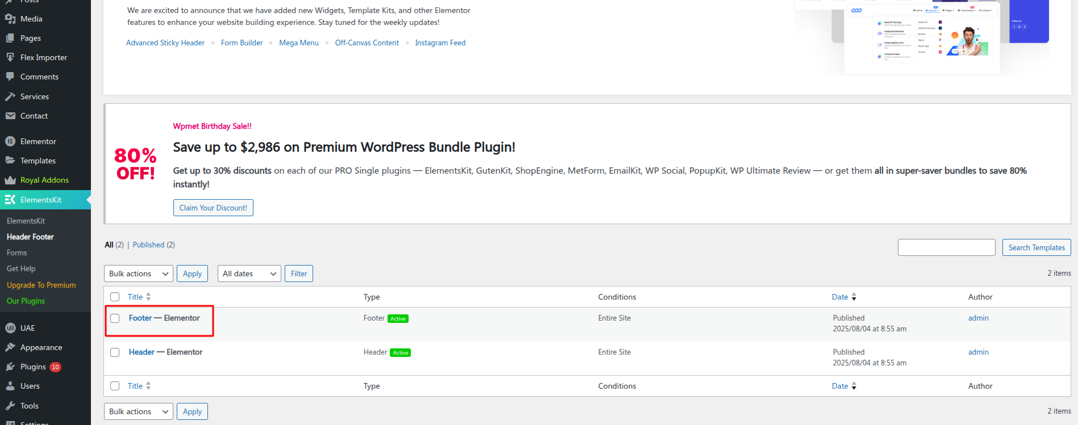Viewport: 1078px width, 425px height.
Task: Click the Flex Importer pin icon
Action: pos(10,57)
